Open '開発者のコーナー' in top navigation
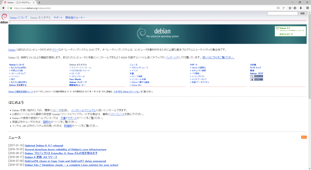 pyautogui.click(x=75, y=18)
